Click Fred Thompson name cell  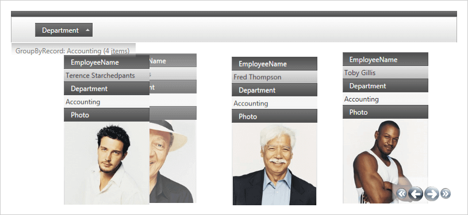274,77
